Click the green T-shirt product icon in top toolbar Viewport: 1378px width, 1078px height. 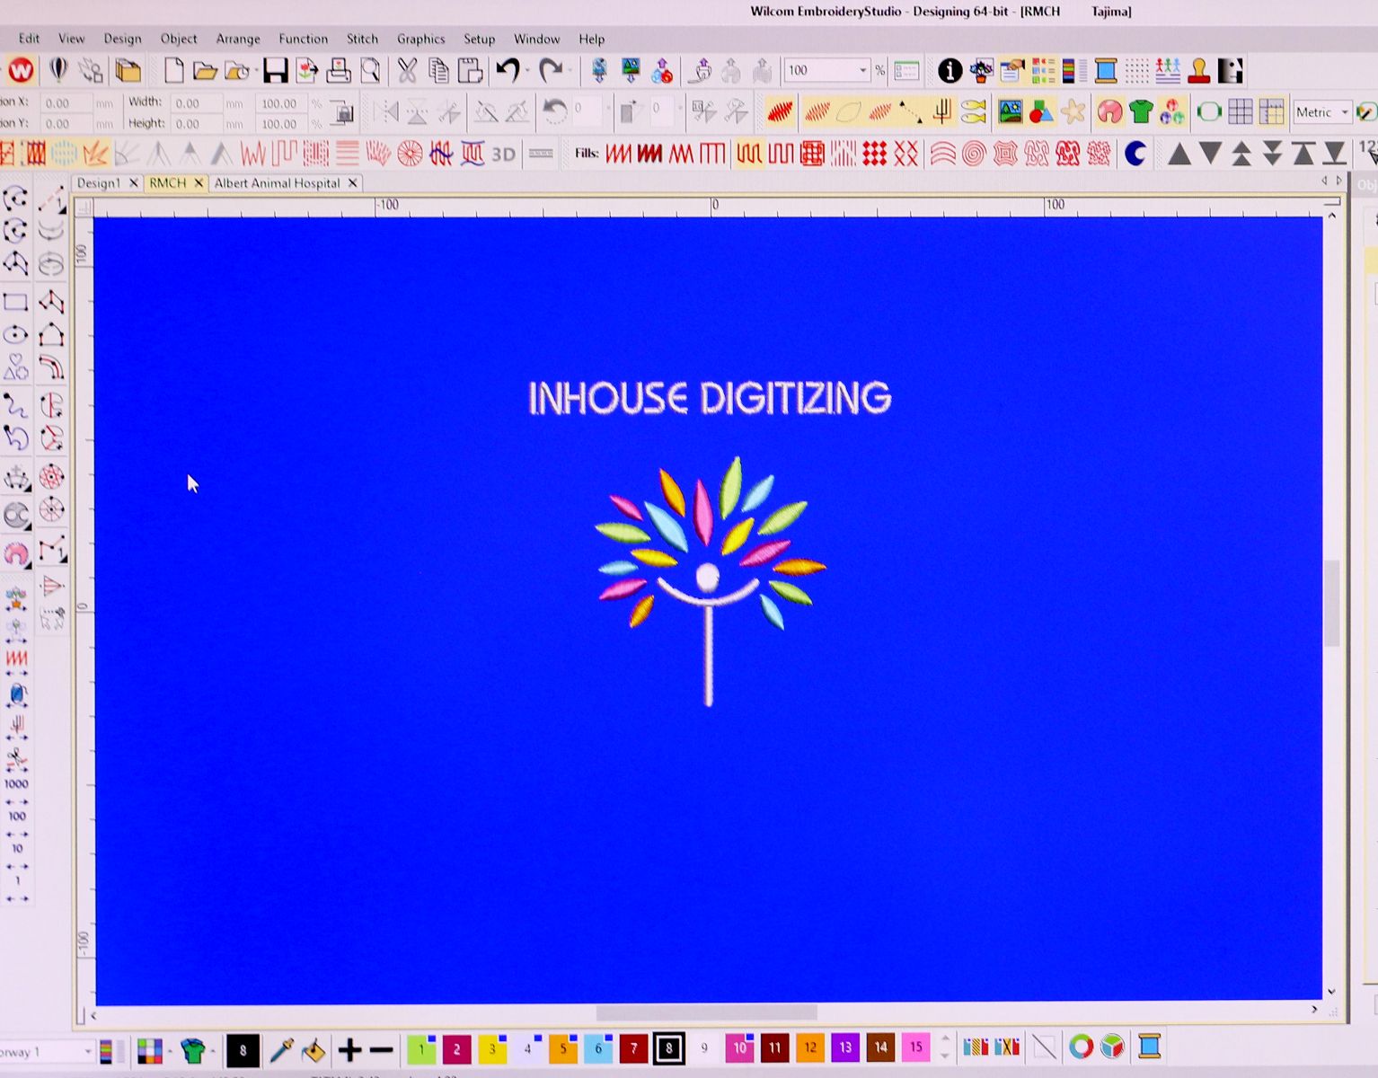point(1141,111)
